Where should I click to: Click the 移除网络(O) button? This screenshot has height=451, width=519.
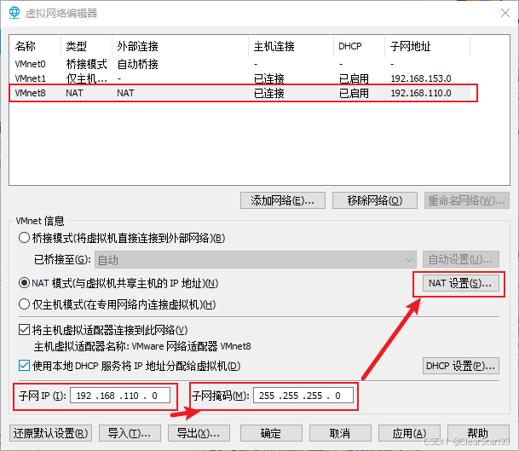pos(375,200)
